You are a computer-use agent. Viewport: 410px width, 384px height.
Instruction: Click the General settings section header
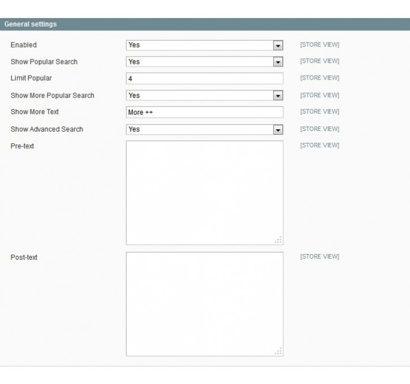coord(205,24)
